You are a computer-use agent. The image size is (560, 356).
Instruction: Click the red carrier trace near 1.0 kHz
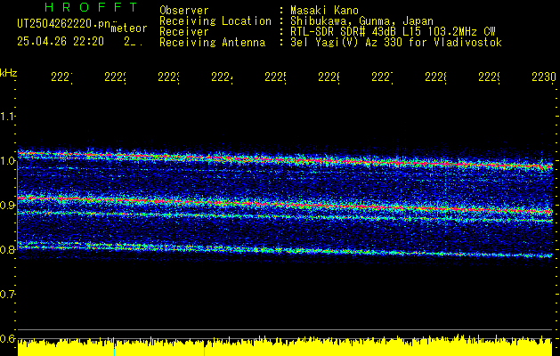[x=285, y=159]
